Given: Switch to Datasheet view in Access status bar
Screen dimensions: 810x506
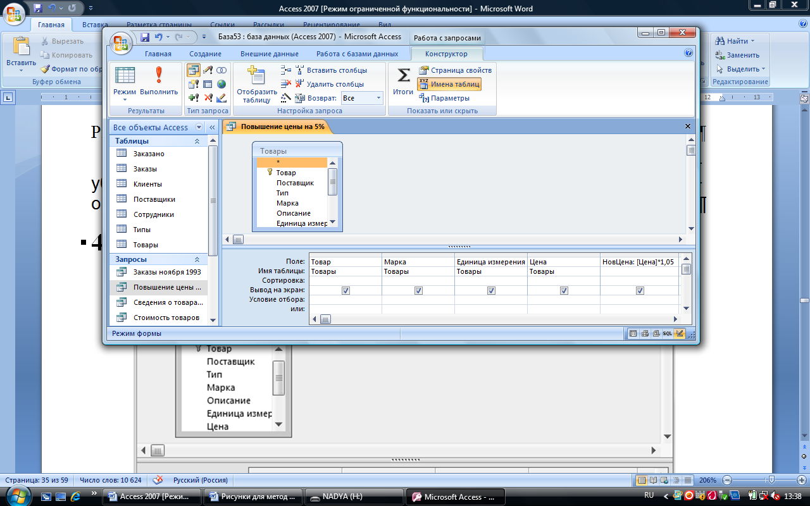Looking at the screenshot, I should coord(633,333).
